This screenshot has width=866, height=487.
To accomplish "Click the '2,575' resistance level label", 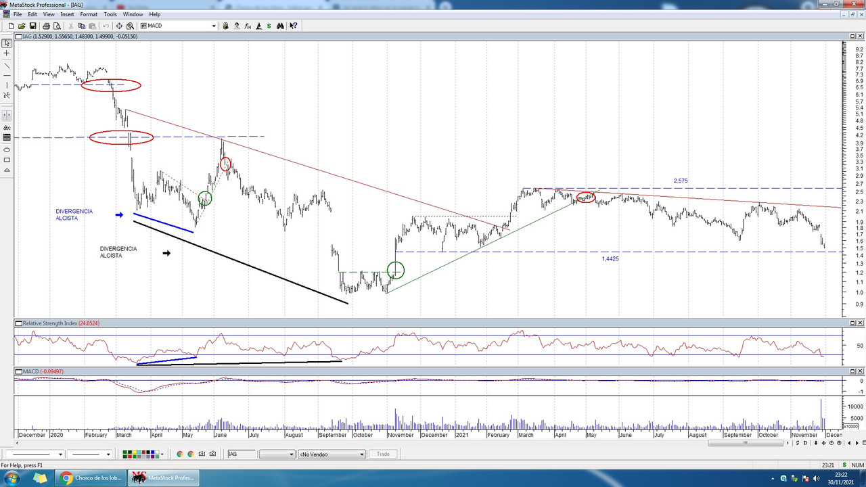I will [x=681, y=181].
